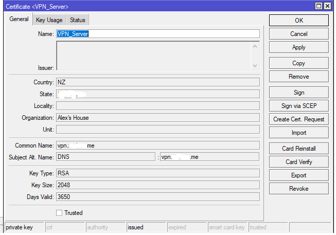Click the greyed 'expired' status flag
Screen dimensions: 336x235
coord(187,227)
